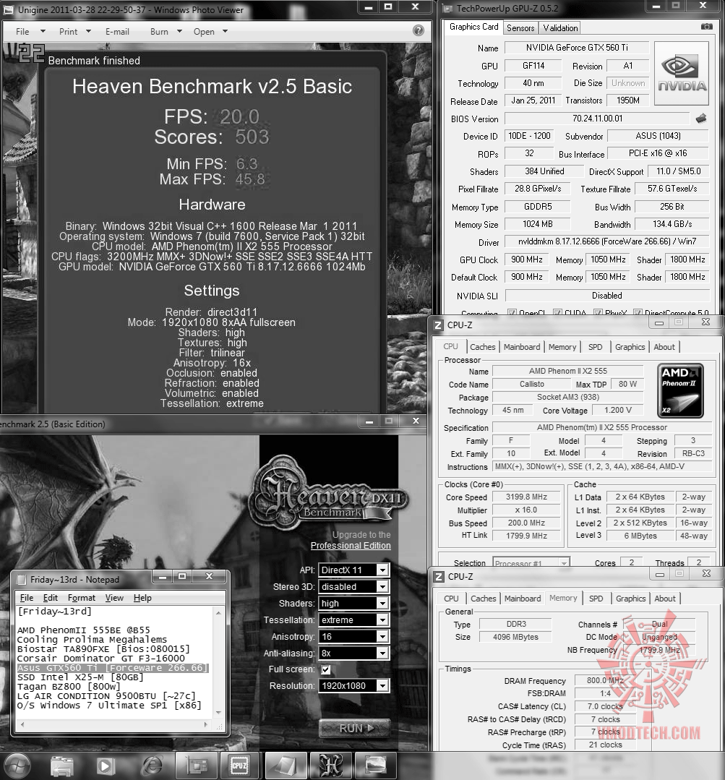Open the Resolution 1920x1080 dropdown
The image size is (725, 780).
[x=353, y=685]
